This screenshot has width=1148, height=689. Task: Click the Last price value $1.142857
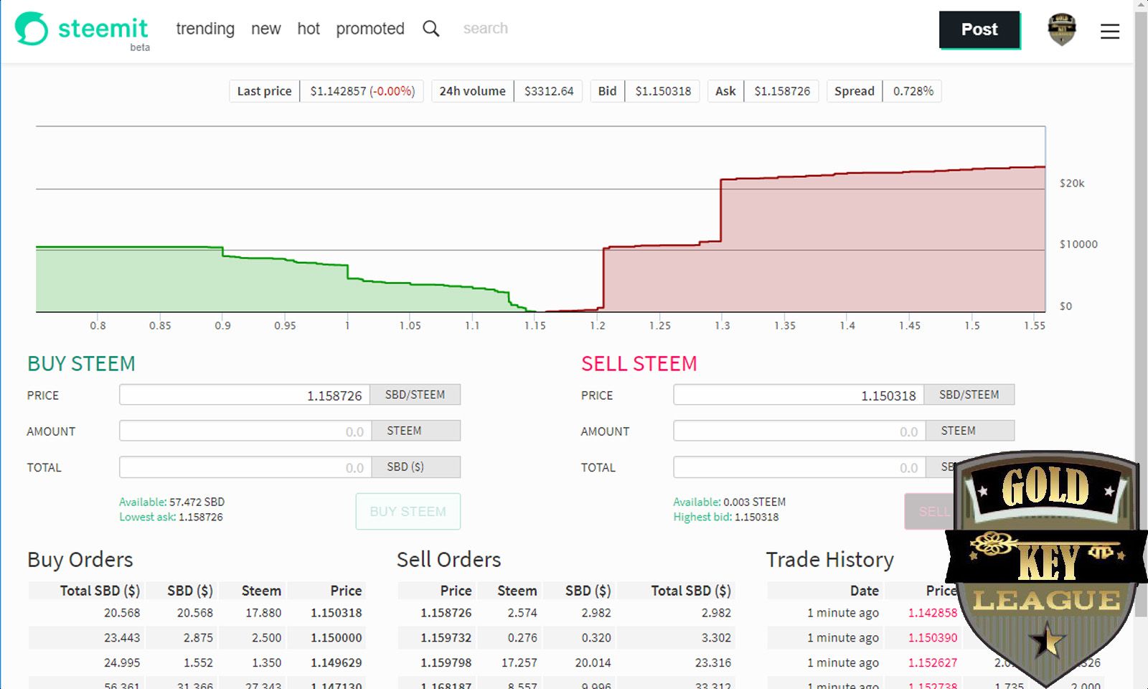pos(362,91)
